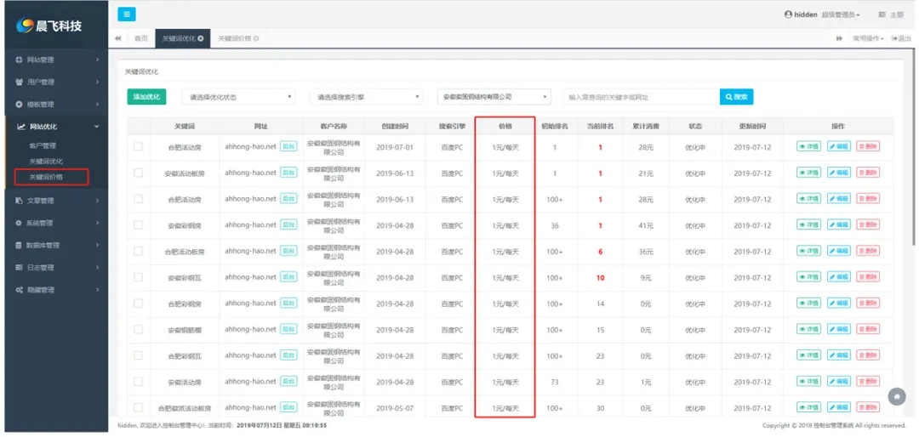Click the 退出 logout icon

pos(894,38)
